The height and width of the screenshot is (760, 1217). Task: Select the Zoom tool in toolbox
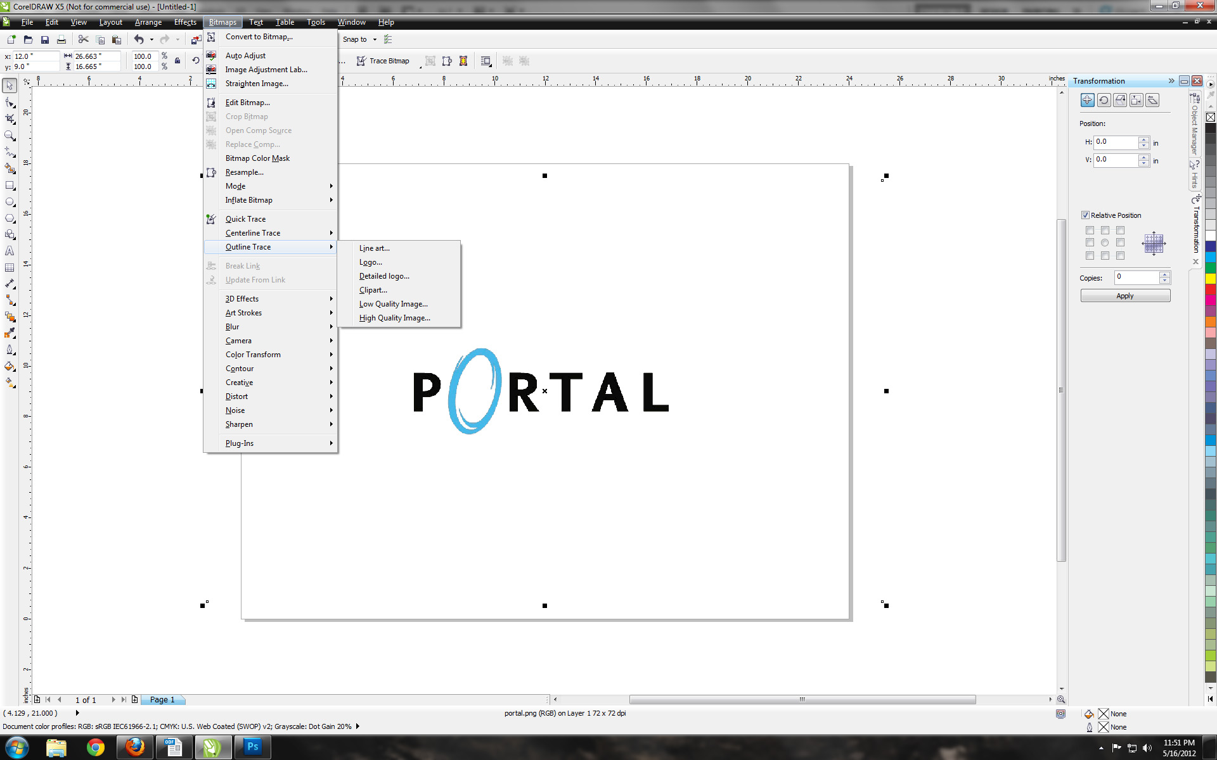pos(10,135)
